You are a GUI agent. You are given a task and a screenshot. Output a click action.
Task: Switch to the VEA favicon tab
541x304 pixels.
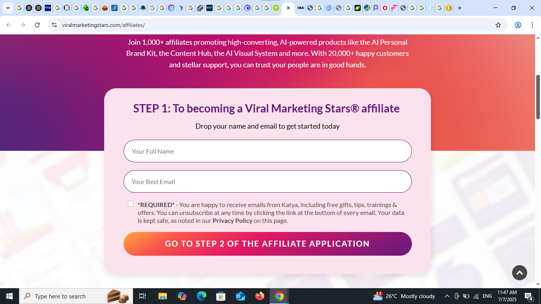tap(301, 8)
